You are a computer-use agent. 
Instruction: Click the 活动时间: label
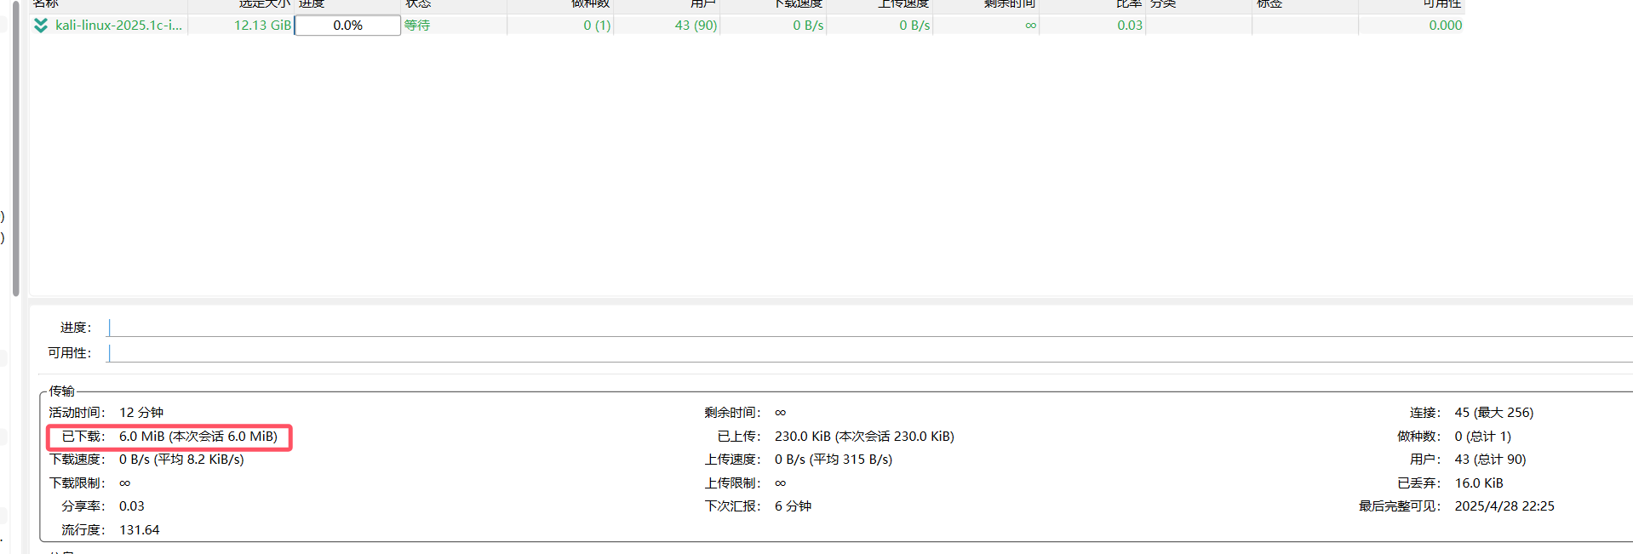77,413
